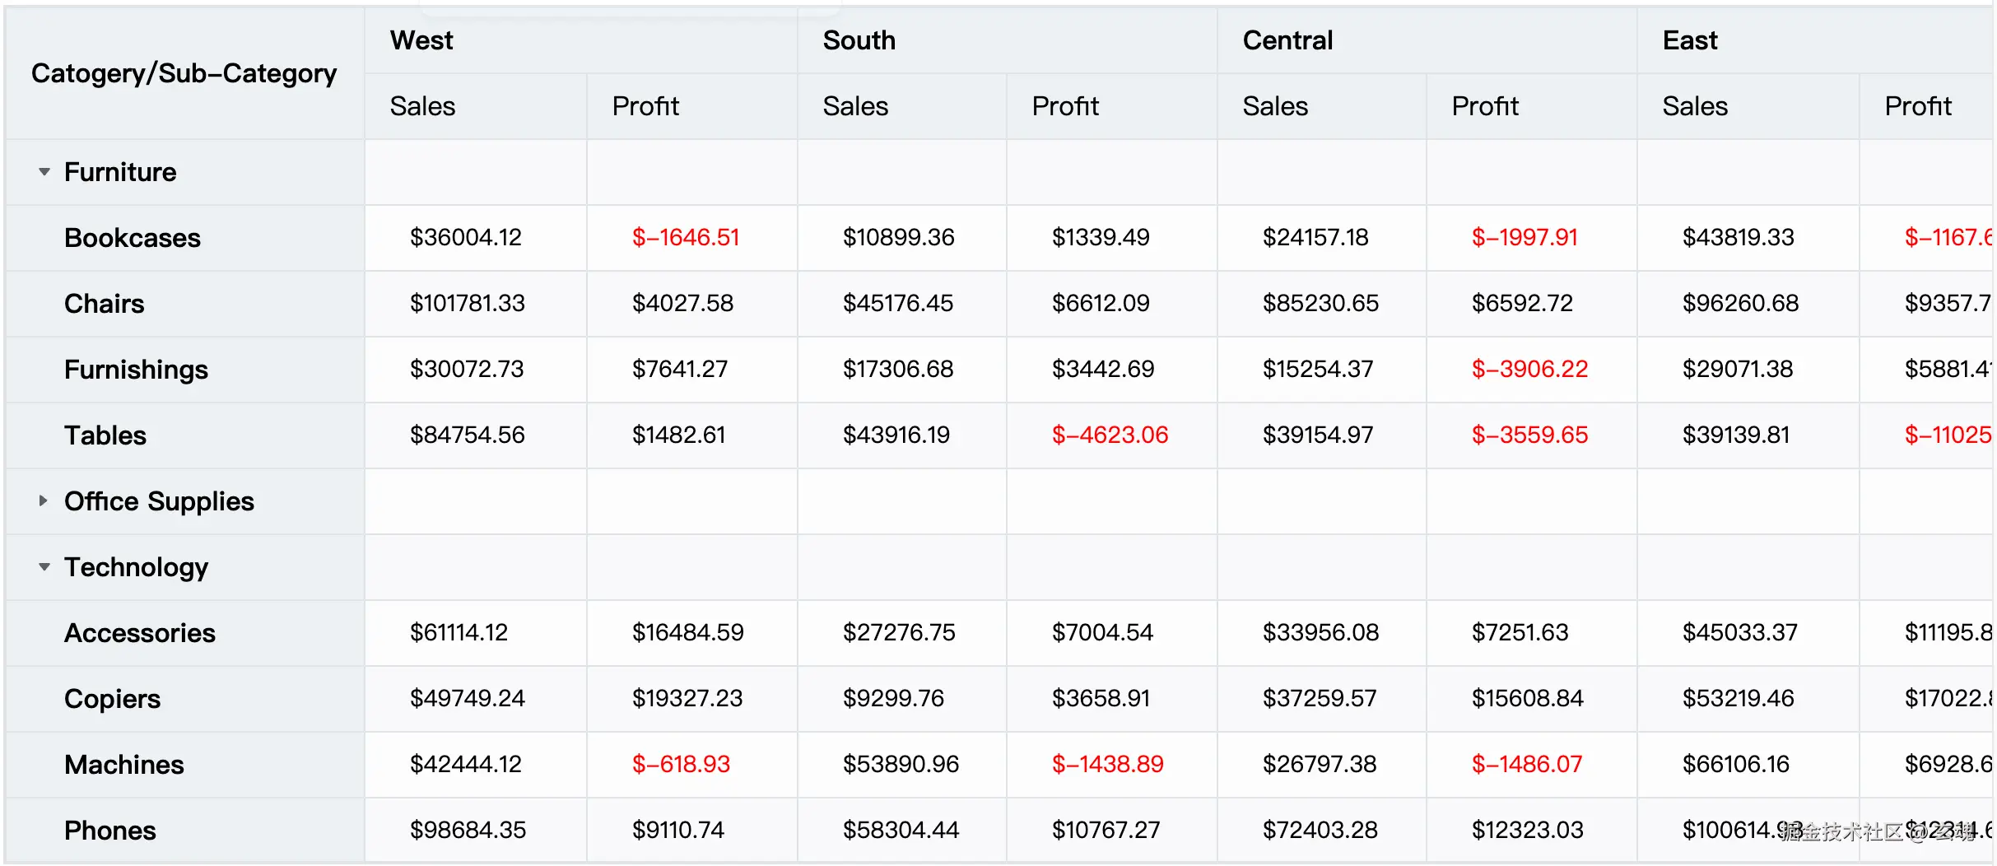Click the West region column header
Image resolution: width=1997 pixels, height=866 pixels.
[421, 40]
